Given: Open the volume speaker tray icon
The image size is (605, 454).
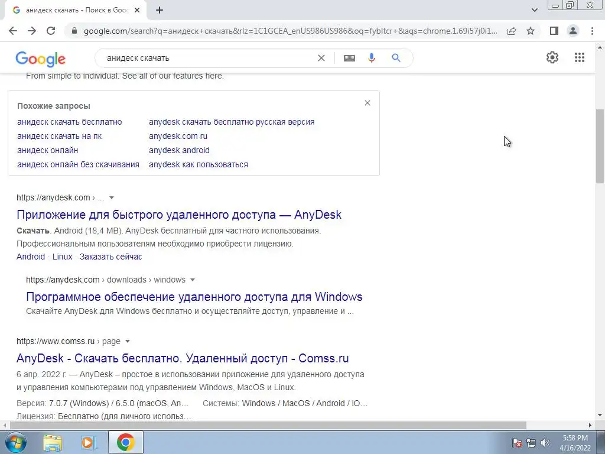Looking at the screenshot, I should [x=545, y=443].
